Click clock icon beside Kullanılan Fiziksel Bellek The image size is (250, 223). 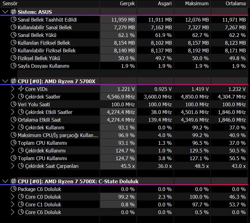pos(14,43)
